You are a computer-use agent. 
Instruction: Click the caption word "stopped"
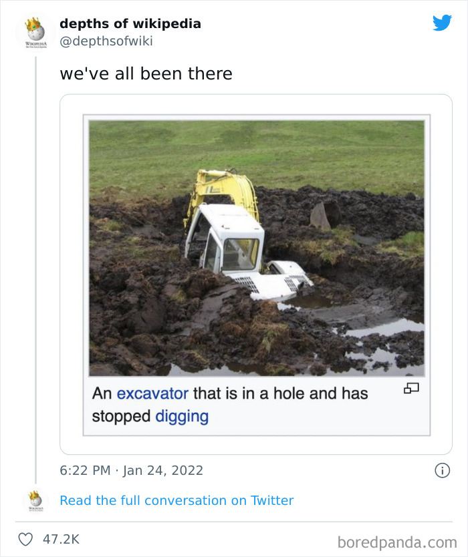pos(121,417)
